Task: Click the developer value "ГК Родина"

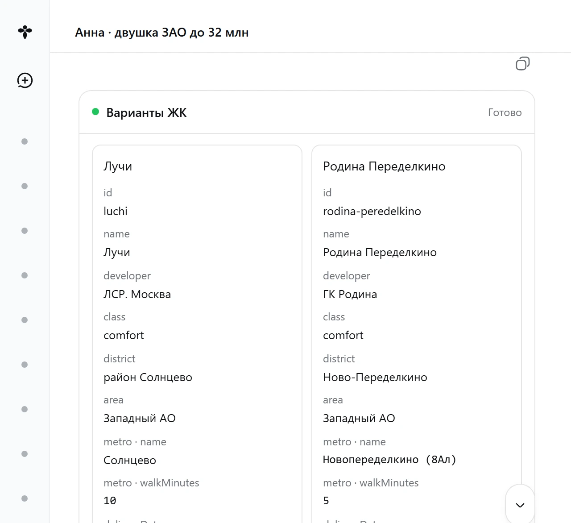Action: (x=350, y=294)
